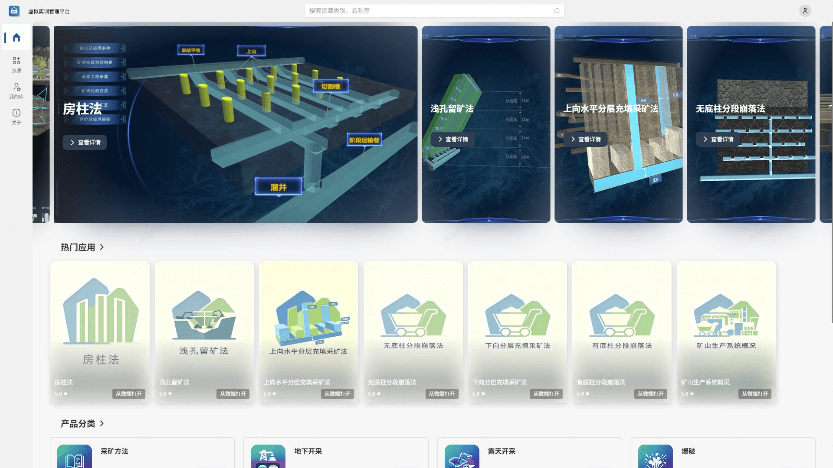Click the search magnifier icon
Screen dimensions: 833x468
tap(557, 11)
